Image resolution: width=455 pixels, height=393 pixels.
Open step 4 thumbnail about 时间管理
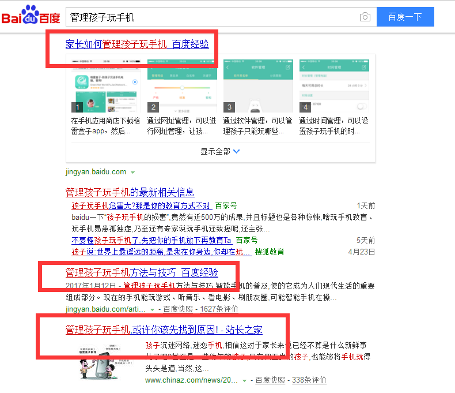coord(334,86)
